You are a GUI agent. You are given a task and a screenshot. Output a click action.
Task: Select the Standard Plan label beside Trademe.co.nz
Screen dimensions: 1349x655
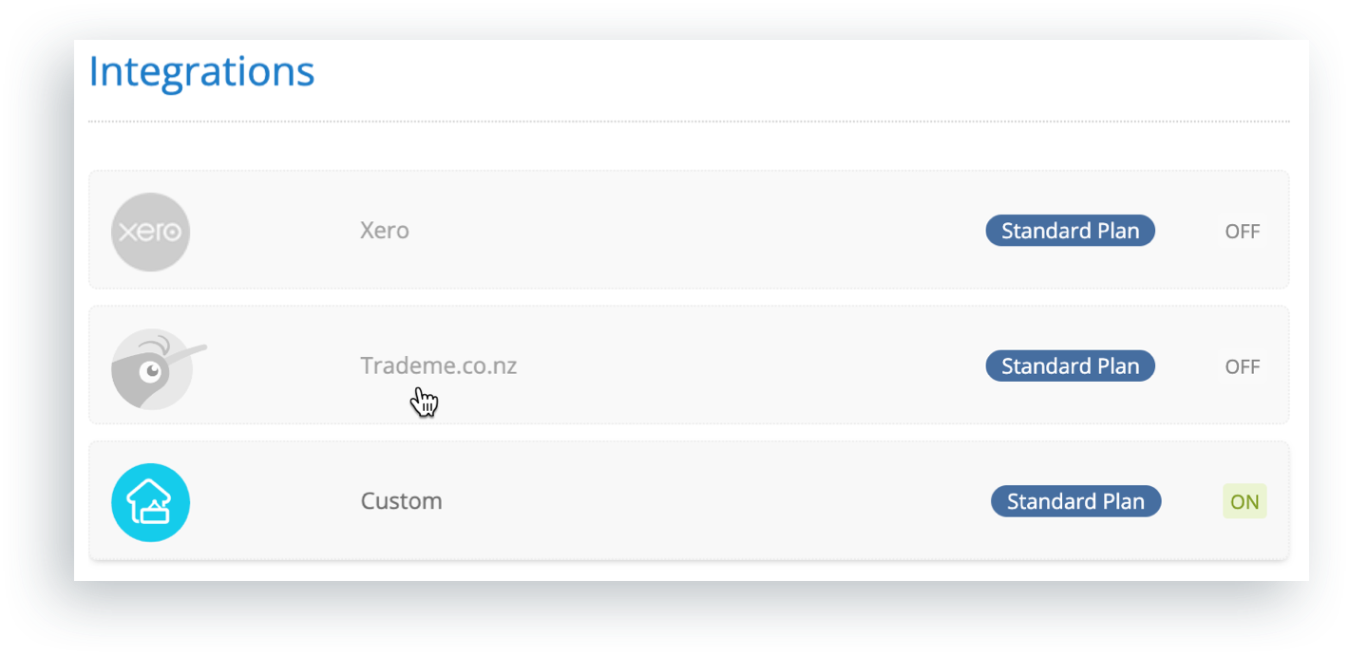(x=1070, y=365)
